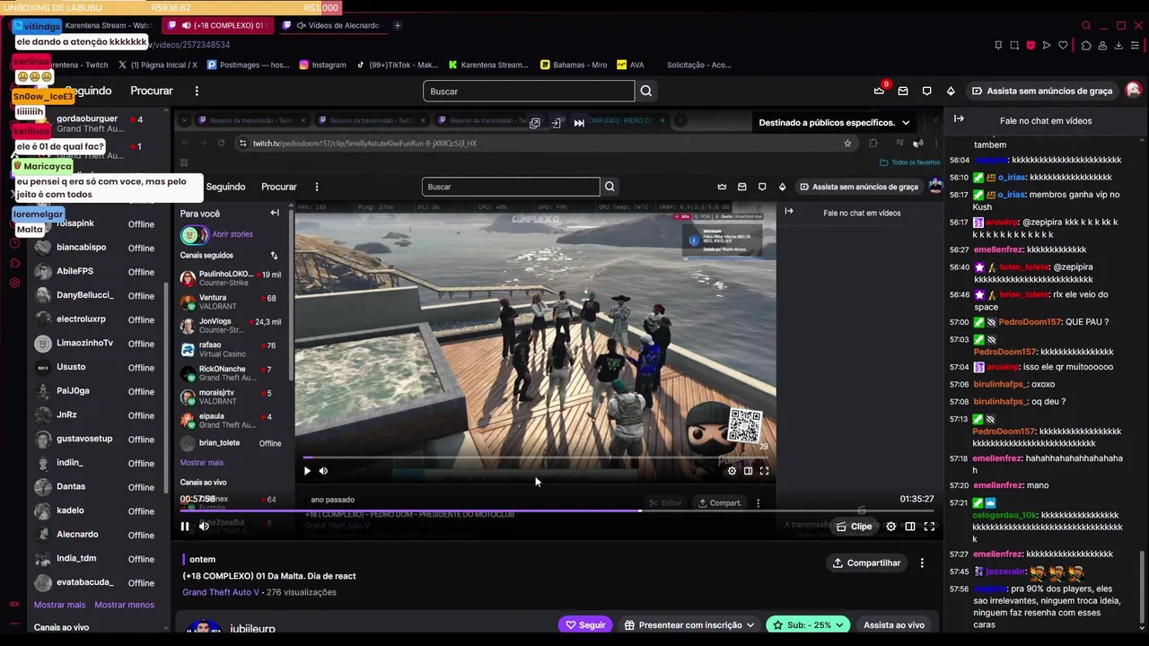Open the three-dot menu next to Procurar
Screen dimensions: 1149x646
tap(197, 91)
